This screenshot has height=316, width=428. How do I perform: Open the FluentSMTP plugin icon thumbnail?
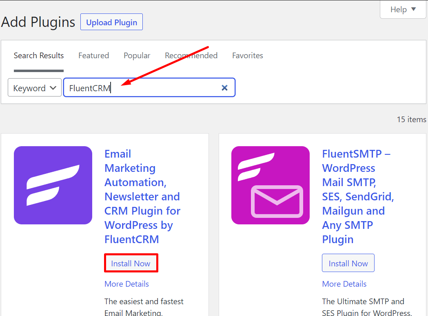[x=271, y=185]
